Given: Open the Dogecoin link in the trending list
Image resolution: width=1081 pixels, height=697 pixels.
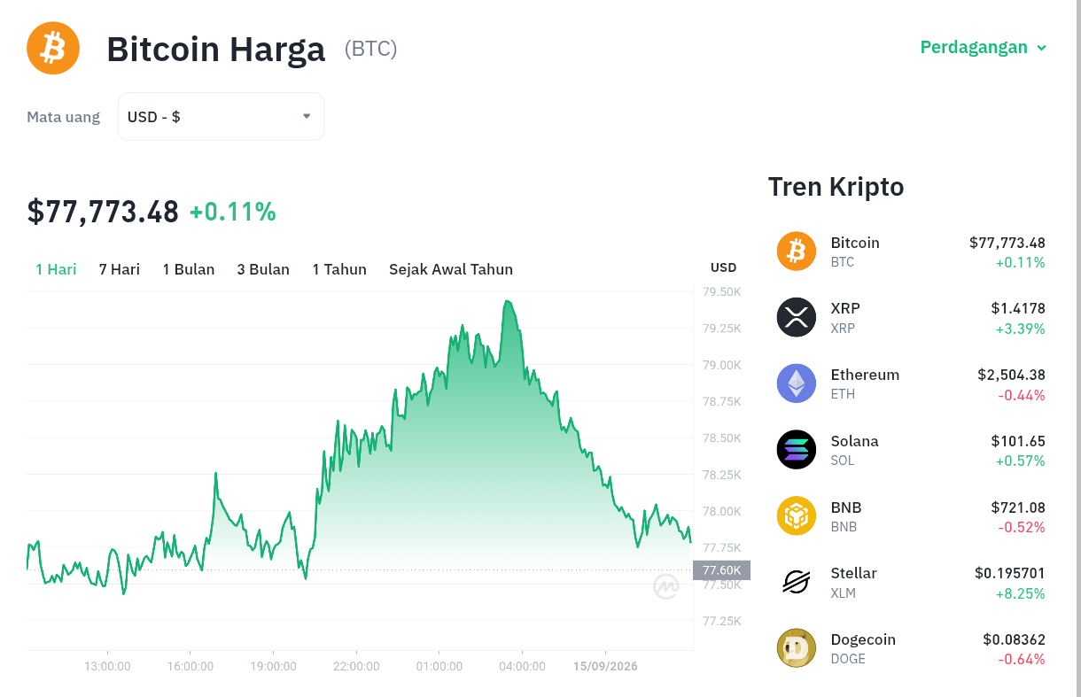Looking at the screenshot, I should tap(863, 639).
